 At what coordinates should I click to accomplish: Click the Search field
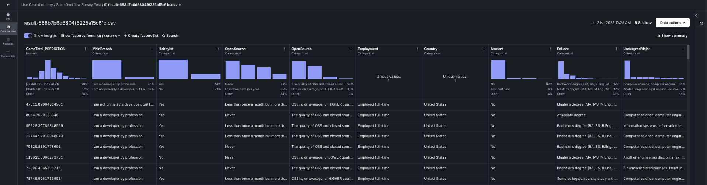(x=170, y=36)
